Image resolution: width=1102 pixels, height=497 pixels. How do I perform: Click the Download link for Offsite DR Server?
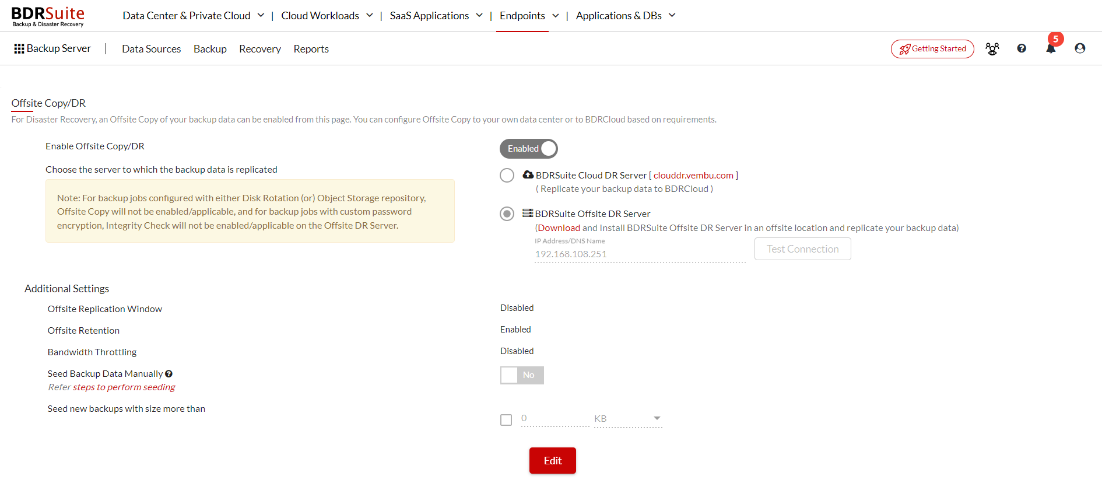(559, 228)
